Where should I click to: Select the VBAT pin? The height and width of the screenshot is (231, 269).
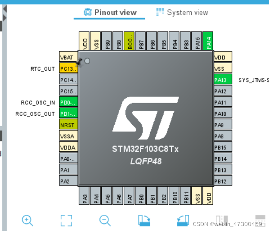click(x=68, y=56)
